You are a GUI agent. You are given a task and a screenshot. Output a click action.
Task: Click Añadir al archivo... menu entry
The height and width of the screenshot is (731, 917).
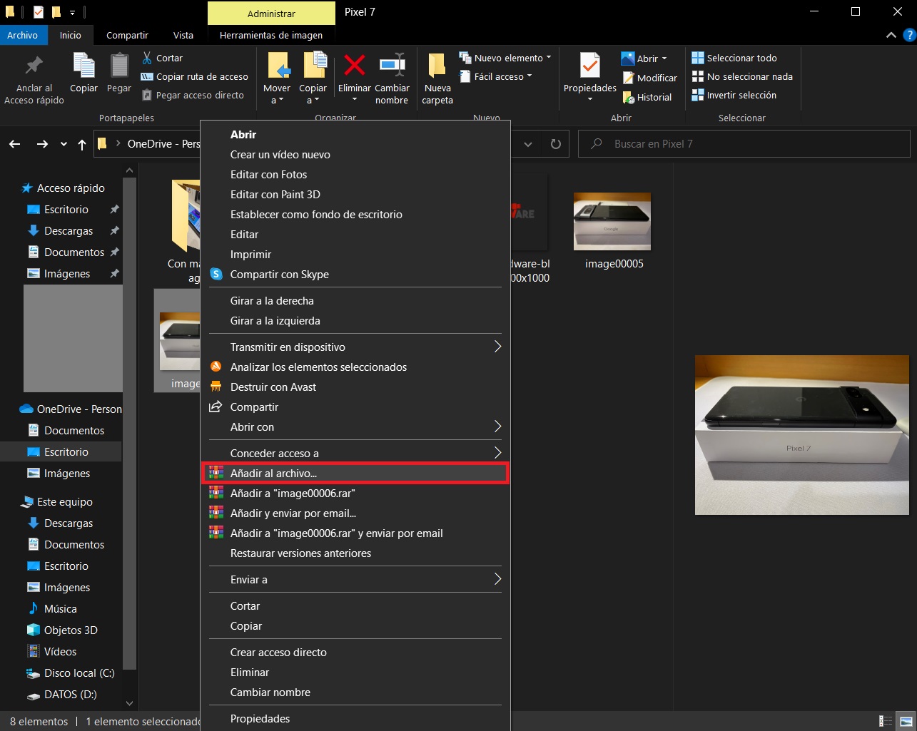[x=355, y=473]
